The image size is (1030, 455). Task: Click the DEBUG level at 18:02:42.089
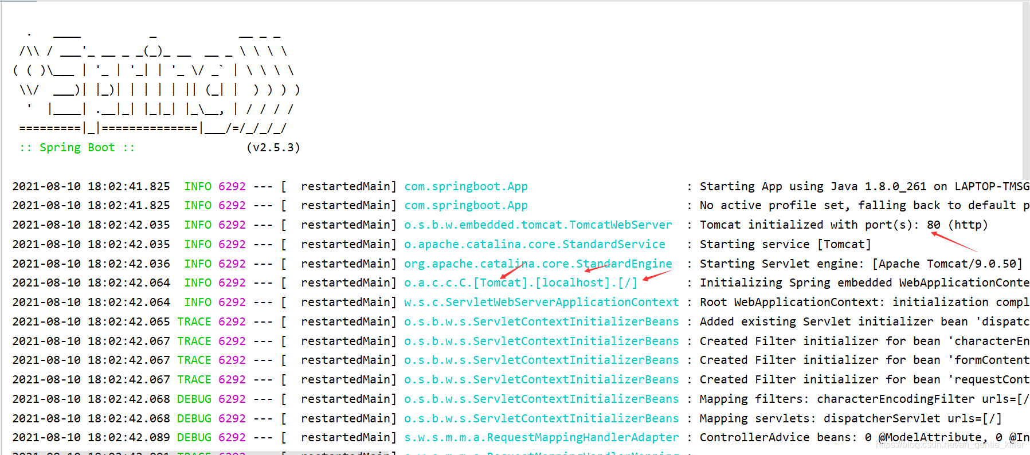194,437
